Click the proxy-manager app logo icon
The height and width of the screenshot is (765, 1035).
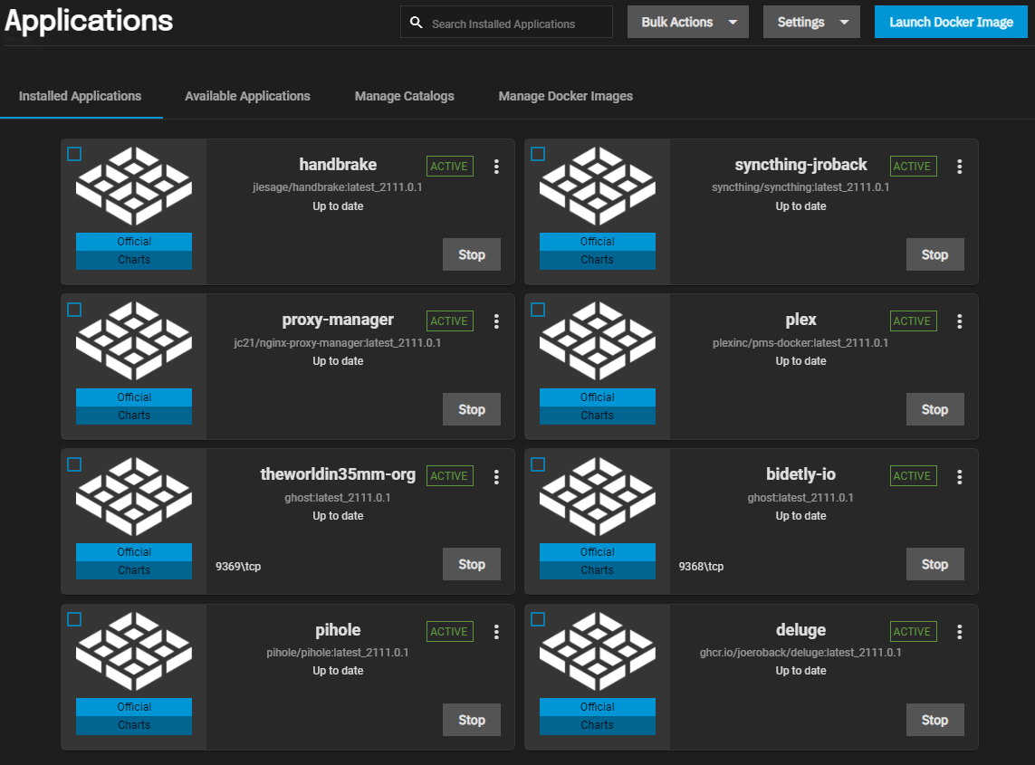pyautogui.click(x=134, y=340)
